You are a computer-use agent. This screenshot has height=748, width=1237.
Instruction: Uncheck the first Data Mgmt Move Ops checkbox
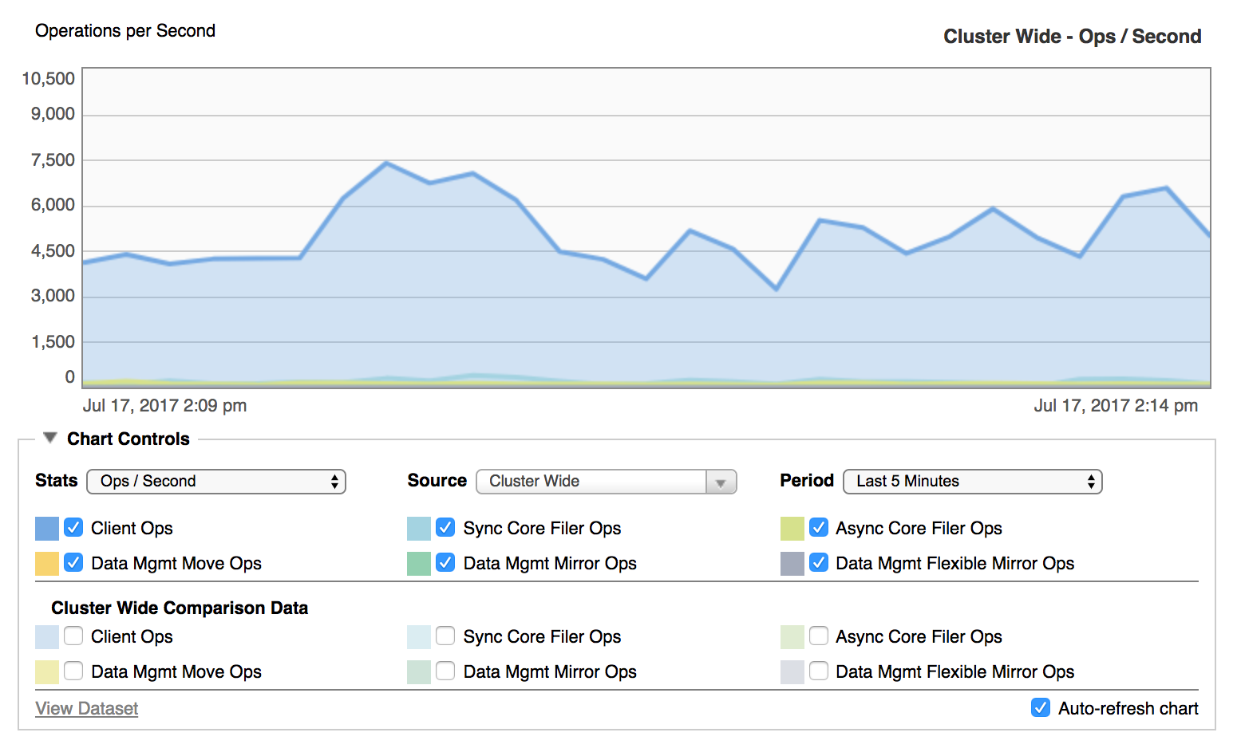[73, 563]
